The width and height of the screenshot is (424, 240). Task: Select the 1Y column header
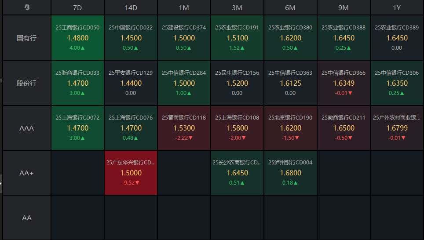coord(397,7)
